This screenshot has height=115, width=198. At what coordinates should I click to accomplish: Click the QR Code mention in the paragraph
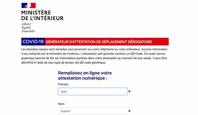click(137, 54)
